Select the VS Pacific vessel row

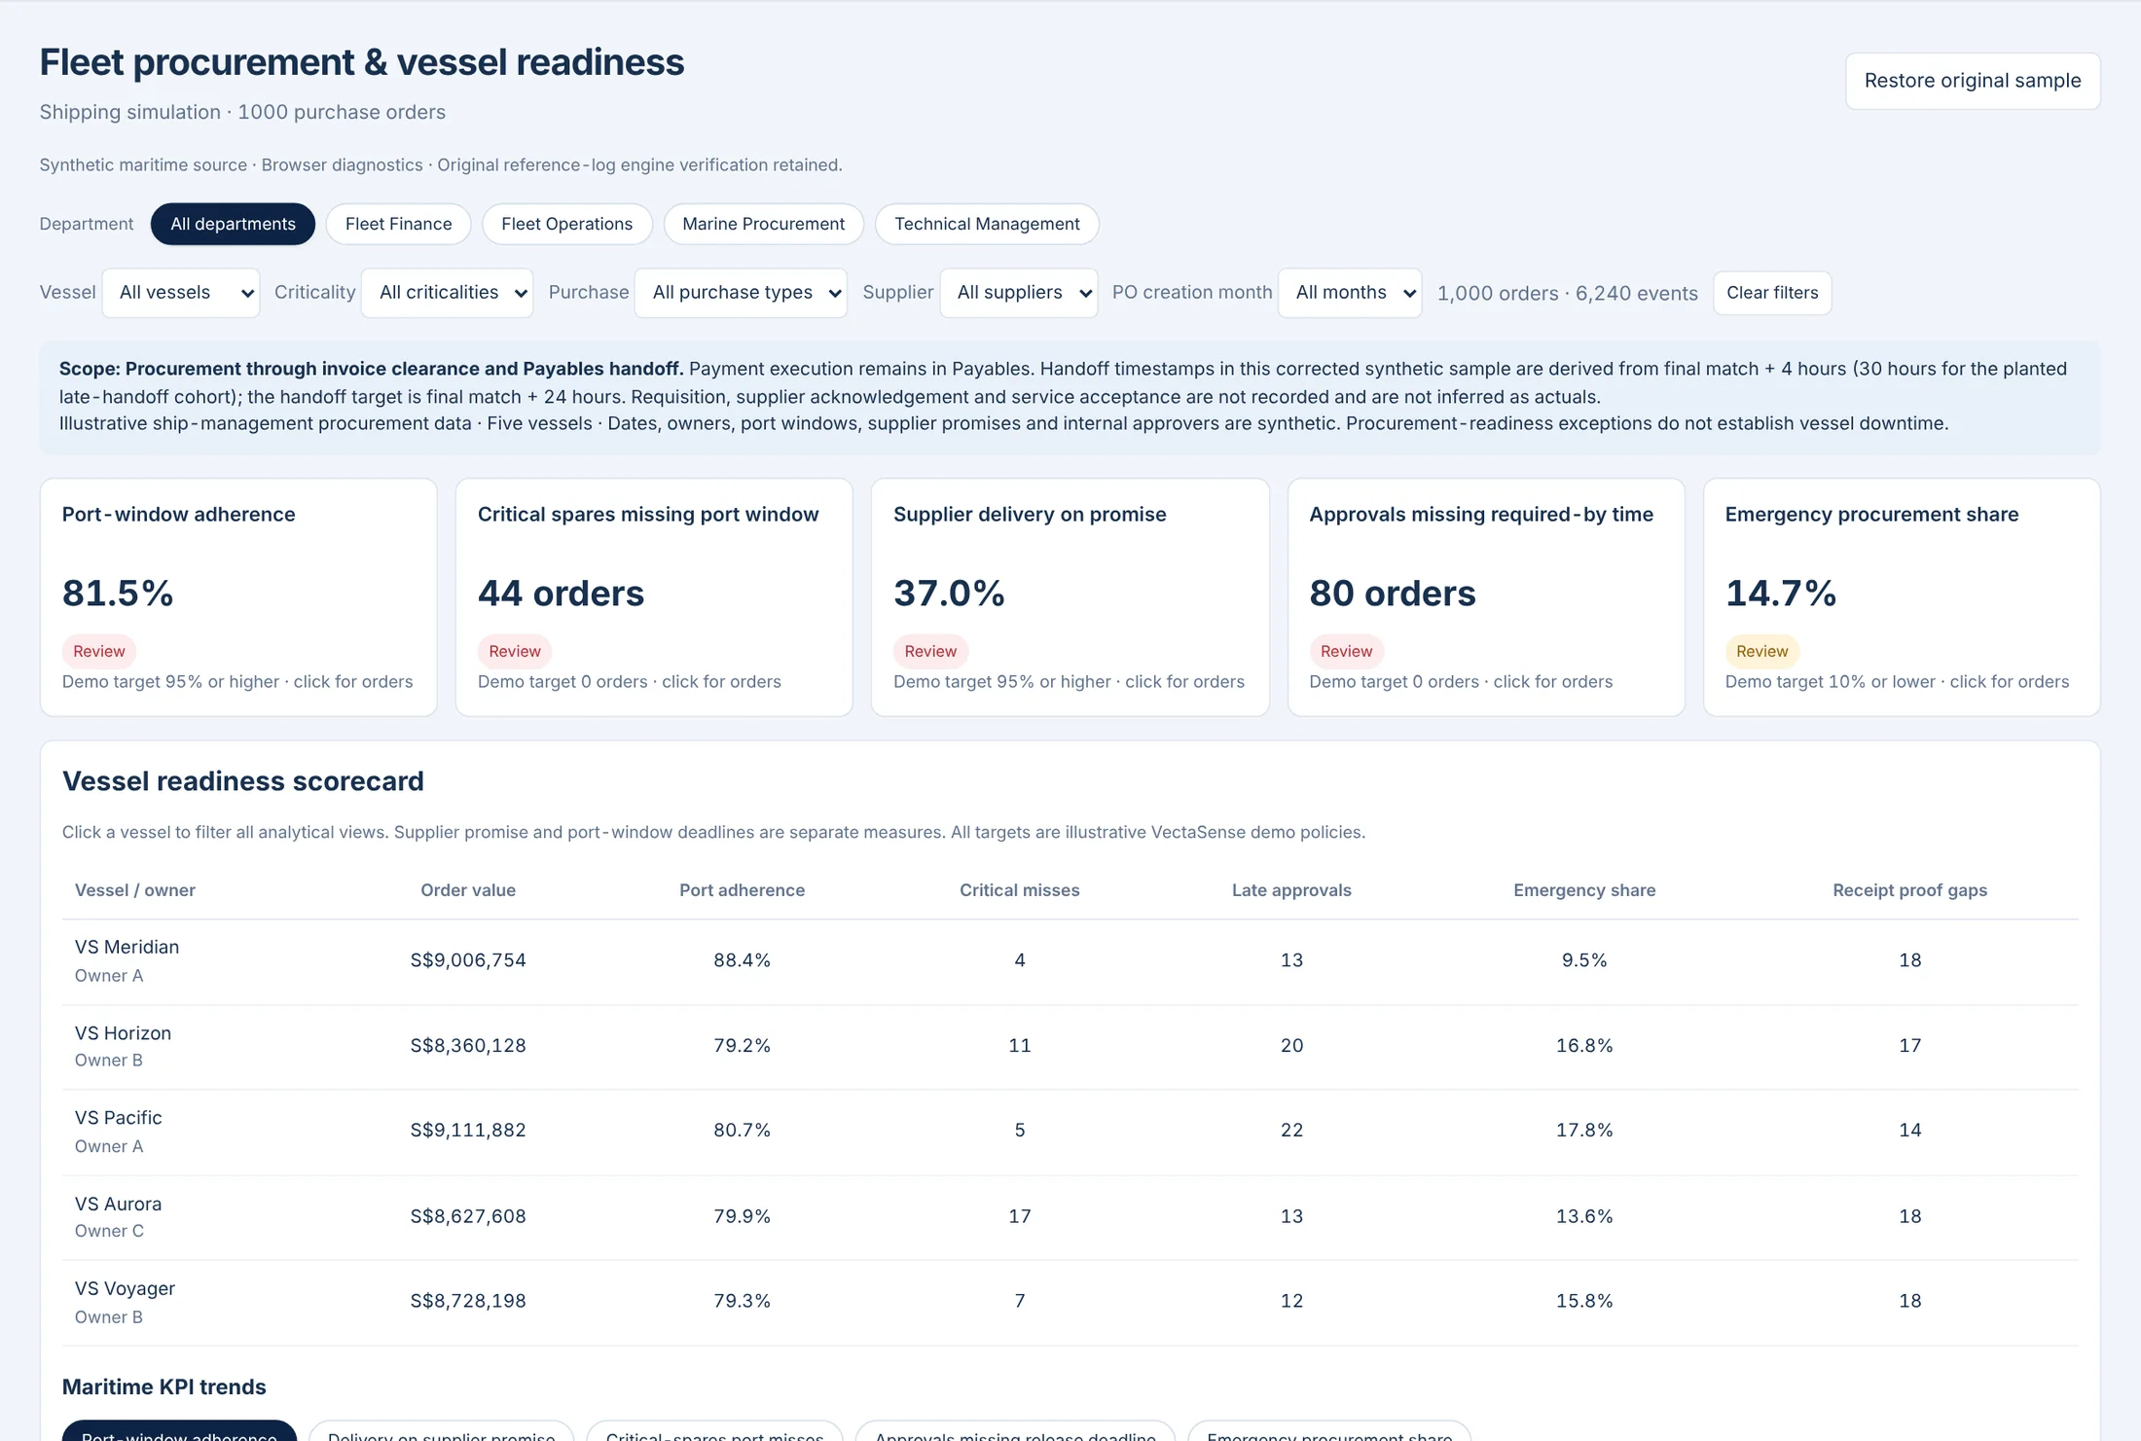[x=1070, y=1132]
